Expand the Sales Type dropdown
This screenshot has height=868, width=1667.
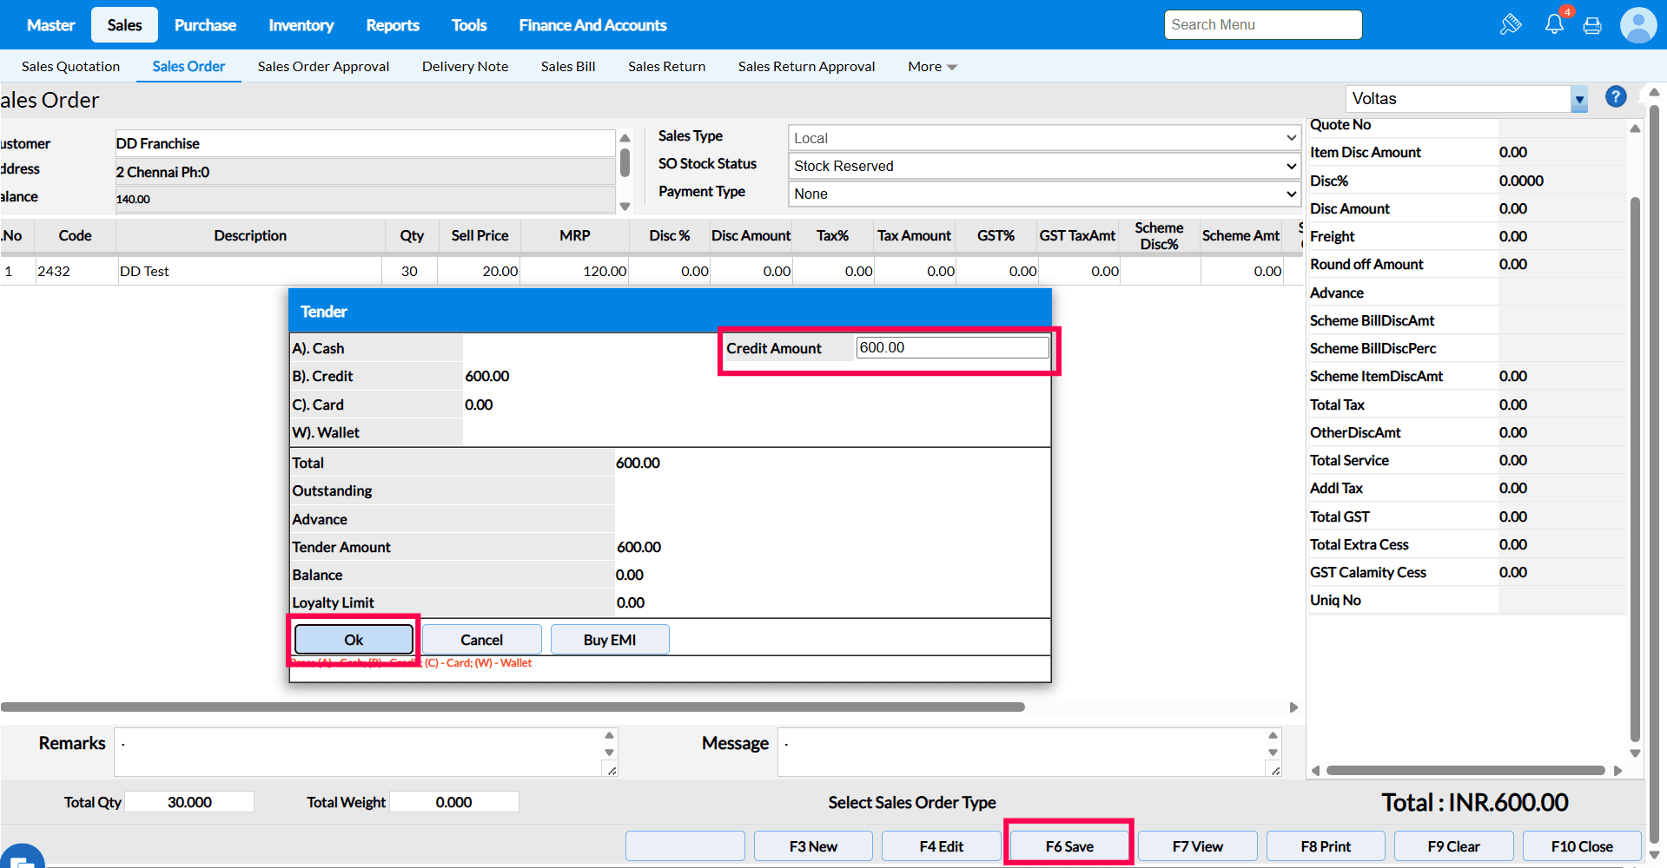tap(1044, 138)
